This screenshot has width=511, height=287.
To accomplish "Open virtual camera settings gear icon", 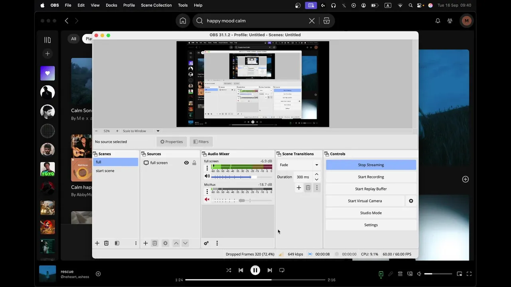I will tap(411, 201).
